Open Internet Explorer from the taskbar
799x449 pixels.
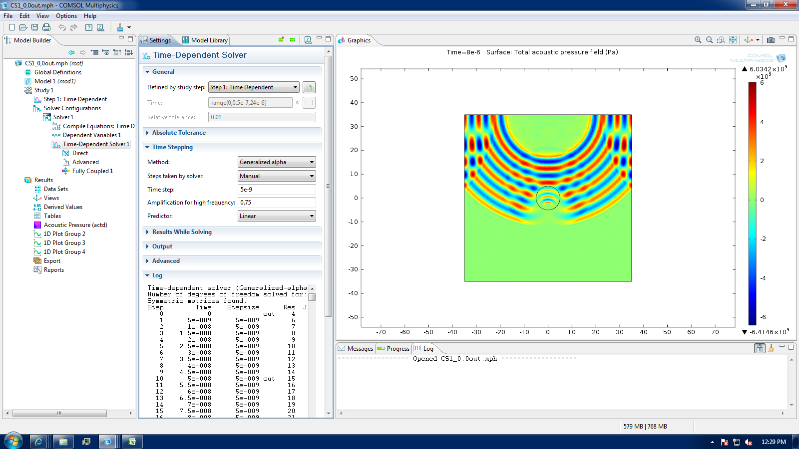coord(38,442)
